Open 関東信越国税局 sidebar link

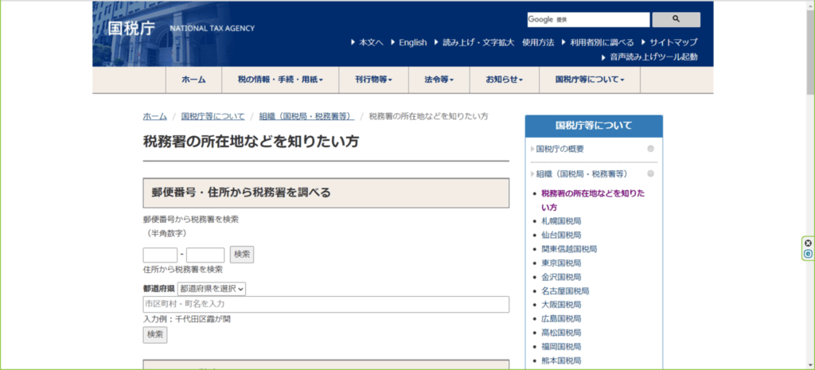(x=569, y=249)
